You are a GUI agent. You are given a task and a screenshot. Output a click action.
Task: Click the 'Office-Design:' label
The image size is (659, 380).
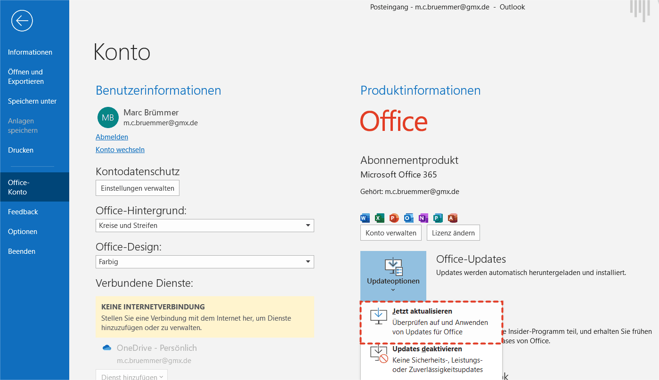129,247
